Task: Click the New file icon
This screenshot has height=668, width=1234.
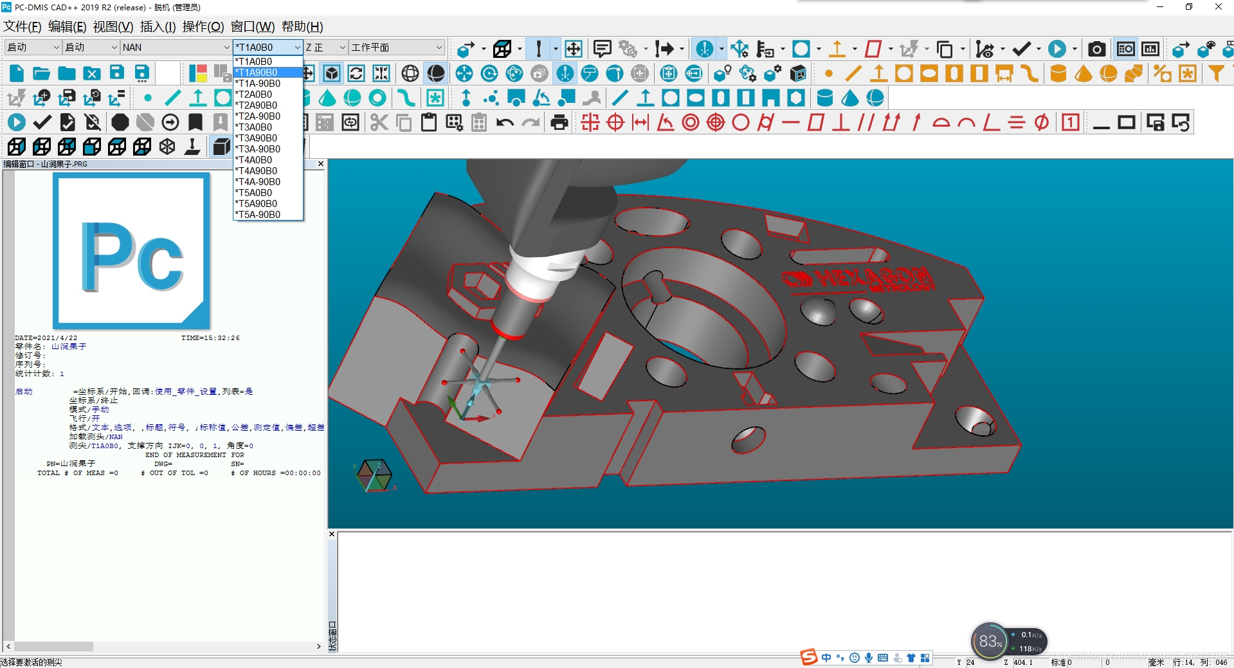Action: [17, 73]
